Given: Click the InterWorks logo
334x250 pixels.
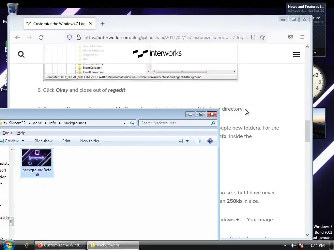Looking at the screenshot, I should pyautogui.click(x=157, y=53).
